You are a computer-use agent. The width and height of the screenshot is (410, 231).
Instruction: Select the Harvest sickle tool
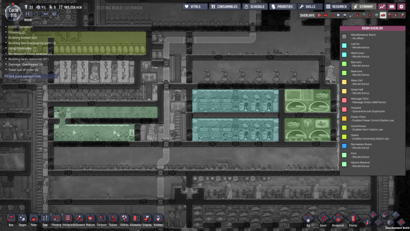[395, 215]
